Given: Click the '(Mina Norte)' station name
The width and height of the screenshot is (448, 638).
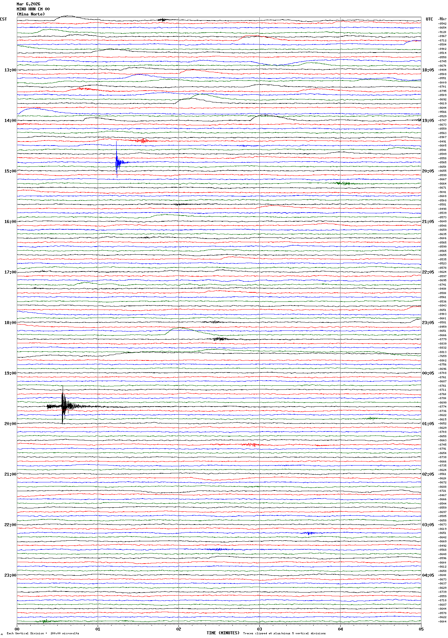Looking at the screenshot, I should [31, 14].
